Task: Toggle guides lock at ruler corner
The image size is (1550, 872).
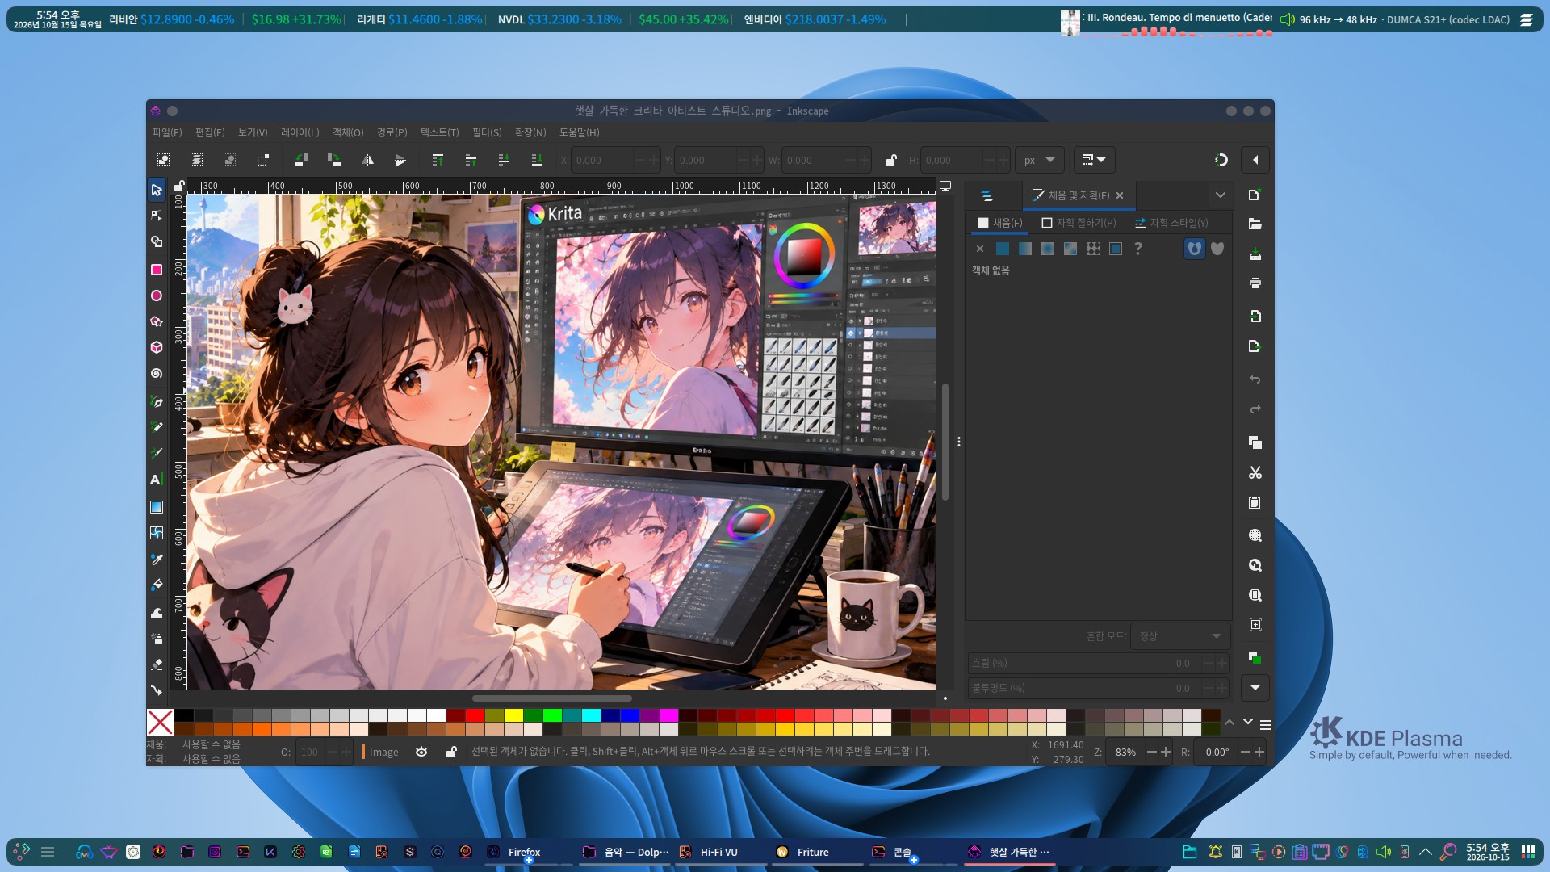Action: pos(179,186)
